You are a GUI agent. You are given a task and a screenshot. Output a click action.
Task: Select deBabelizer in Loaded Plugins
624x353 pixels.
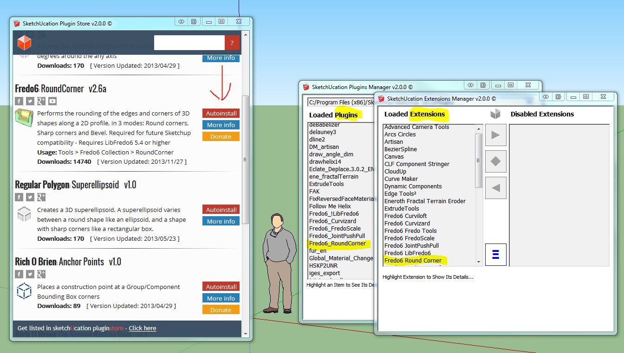tap(325, 124)
